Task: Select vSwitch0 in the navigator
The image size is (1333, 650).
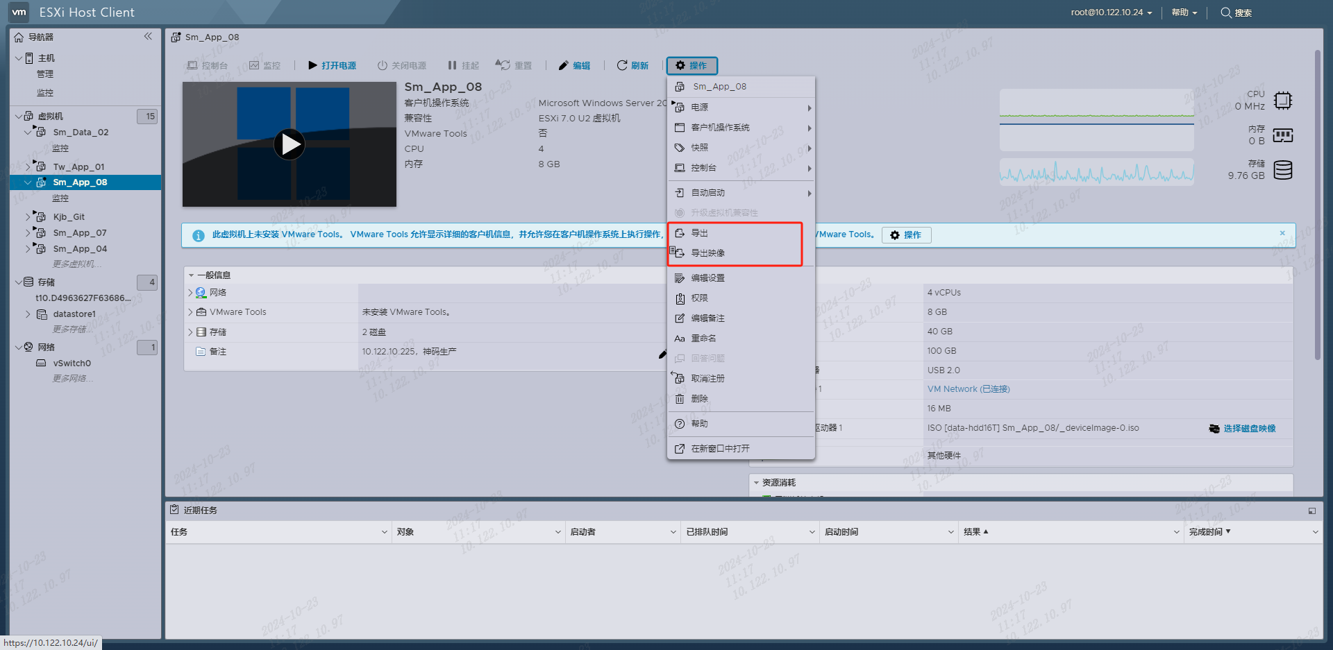Action: [72, 364]
